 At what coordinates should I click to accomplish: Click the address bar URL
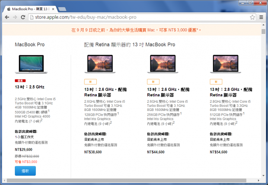point(86,17)
